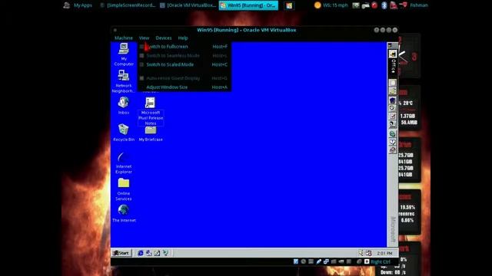Click the VirtualBox hard disk status icon
Image resolution: width=492 pixels, height=276 pixels.
point(295,261)
